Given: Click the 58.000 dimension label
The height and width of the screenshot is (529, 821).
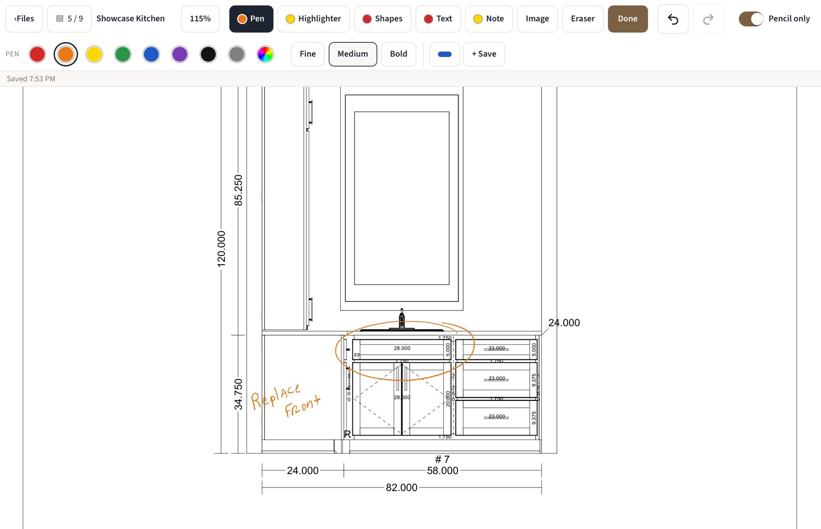Looking at the screenshot, I should [442, 471].
